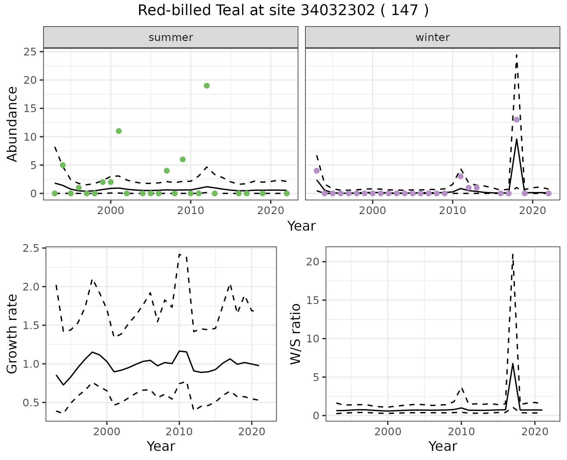This screenshot has width=567, height=460.
Task: Click the purple winter point at 13
Action: (517, 120)
